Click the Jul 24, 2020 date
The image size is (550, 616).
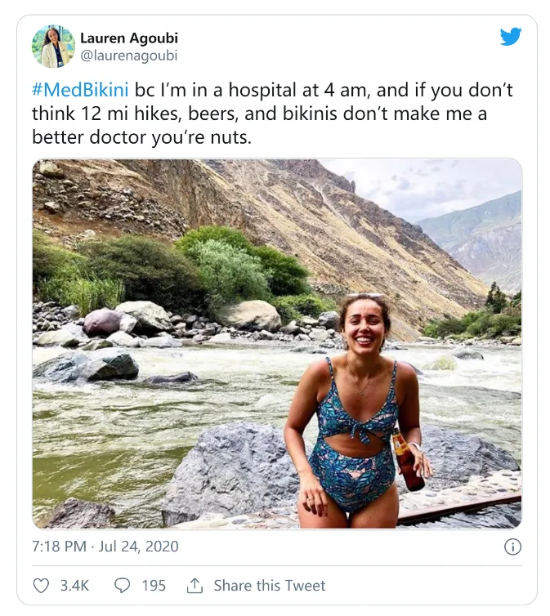click(x=138, y=547)
